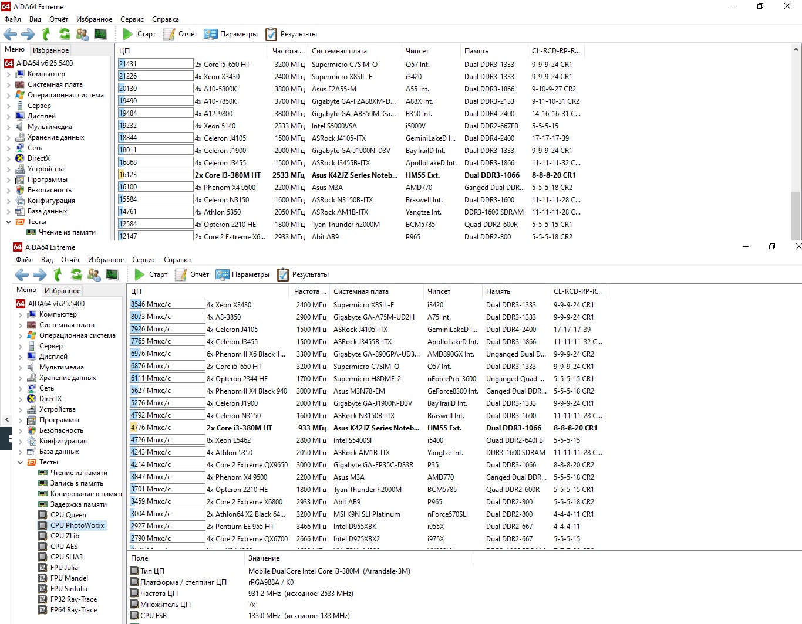802x624 pixels.
Task: Open the Файл menu in the front window
Action: (24, 260)
